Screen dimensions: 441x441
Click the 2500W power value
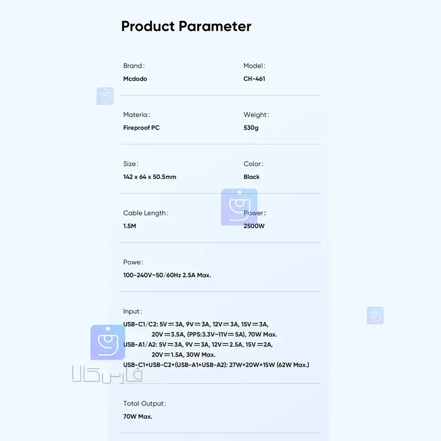point(254,226)
